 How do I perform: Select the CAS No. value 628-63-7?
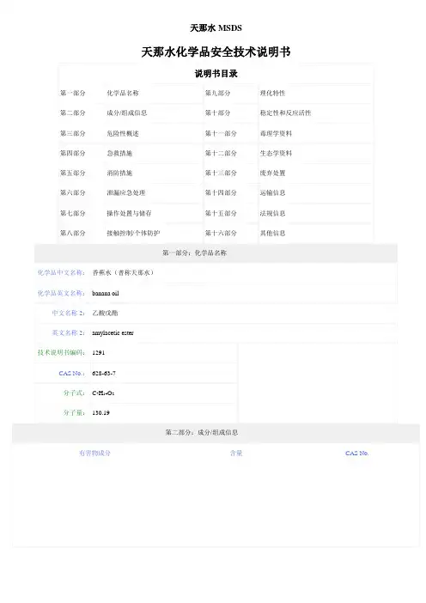coord(104,373)
